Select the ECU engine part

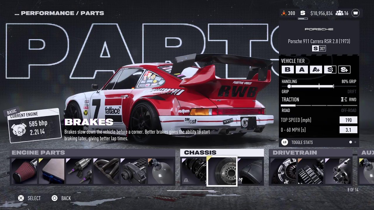pyautogui.click(x=52, y=171)
